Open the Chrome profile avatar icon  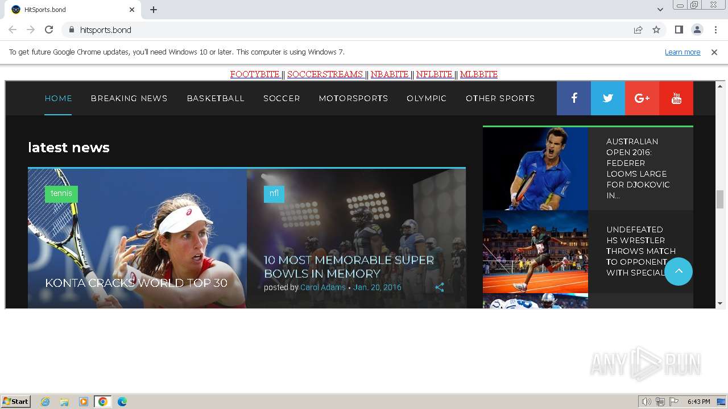coord(697,30)
